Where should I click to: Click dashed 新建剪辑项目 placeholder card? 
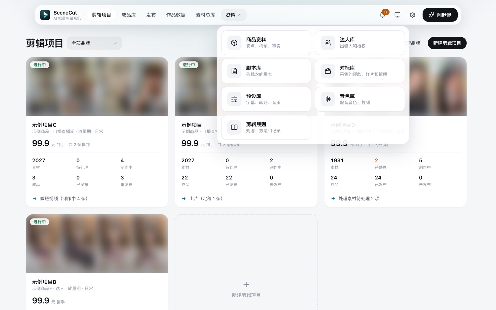click(x=246, y=262)
